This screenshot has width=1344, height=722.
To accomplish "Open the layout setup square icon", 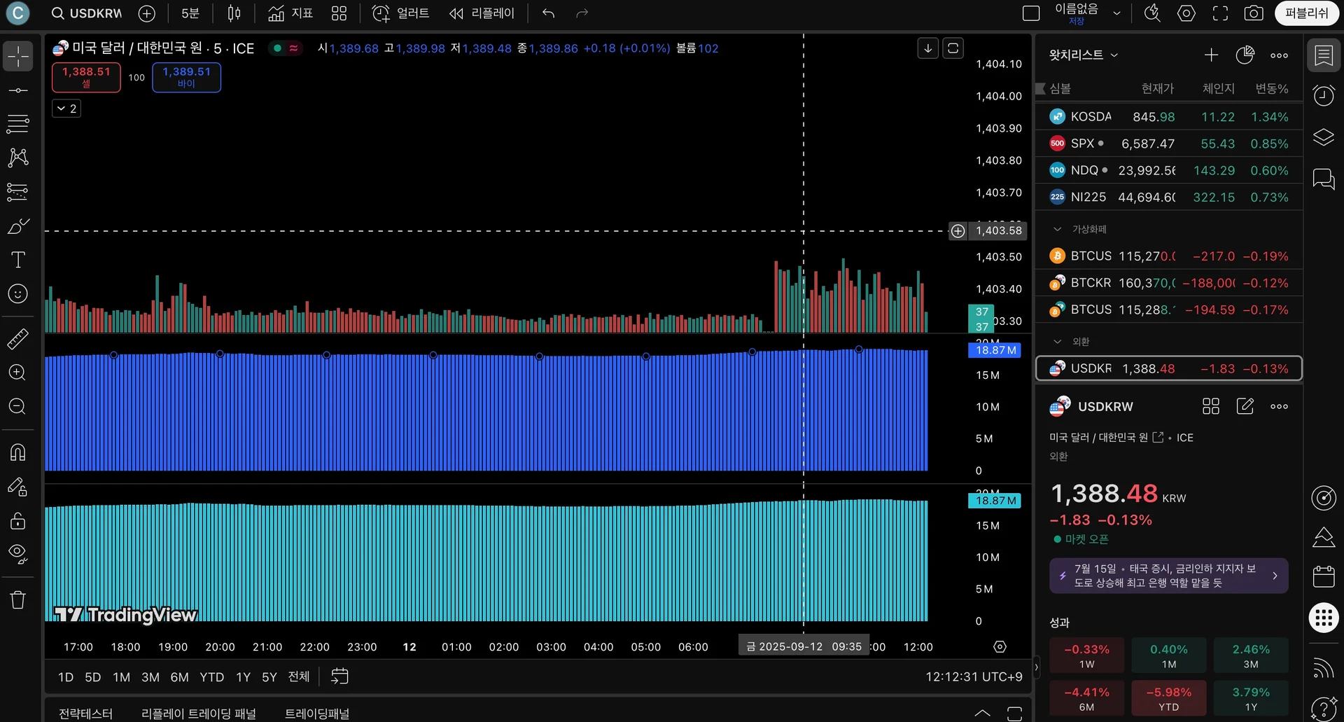I will [x=1031, y=13].
